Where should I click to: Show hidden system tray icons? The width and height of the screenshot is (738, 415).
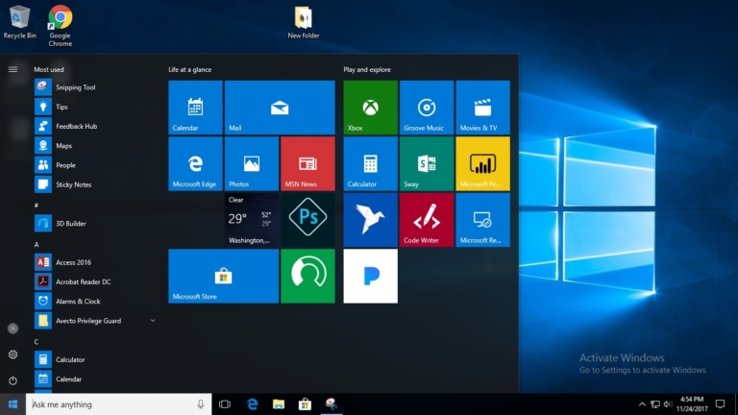coord(642,404)
